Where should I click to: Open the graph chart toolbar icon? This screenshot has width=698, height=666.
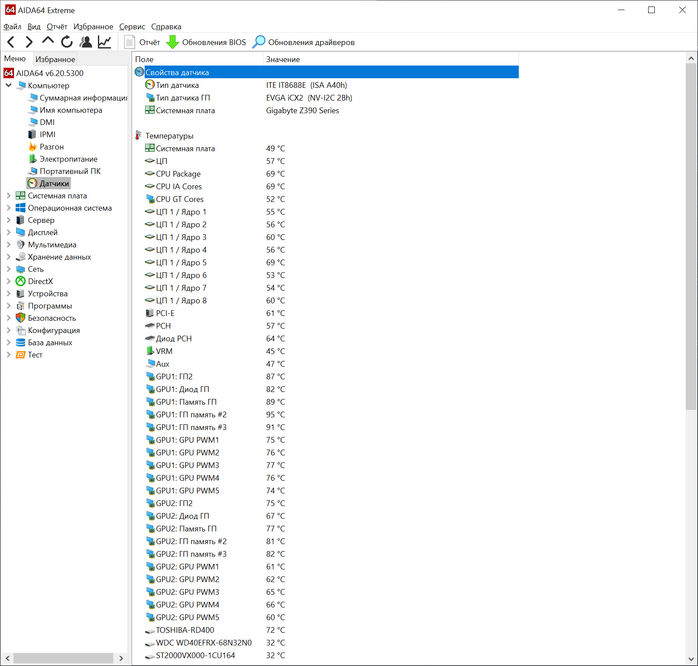click(104, 42)
